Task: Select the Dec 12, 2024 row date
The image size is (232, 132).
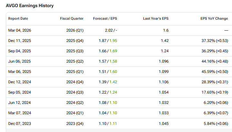Action: 20,82
